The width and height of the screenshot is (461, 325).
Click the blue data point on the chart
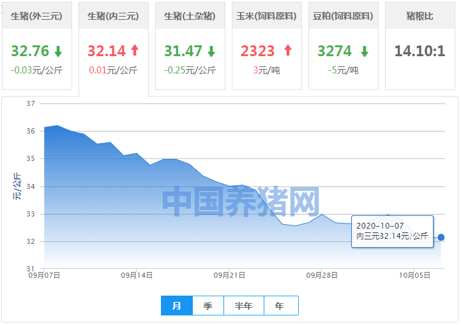tap(441, 238)
